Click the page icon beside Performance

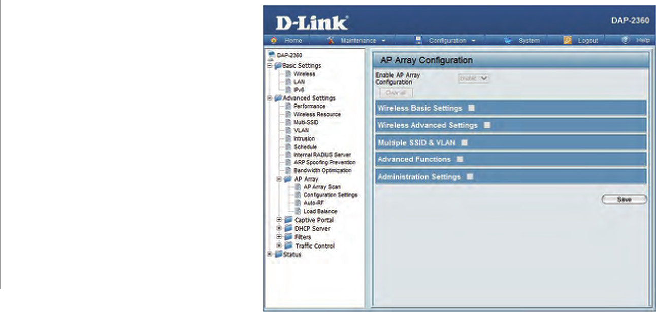tap(288, 106)
